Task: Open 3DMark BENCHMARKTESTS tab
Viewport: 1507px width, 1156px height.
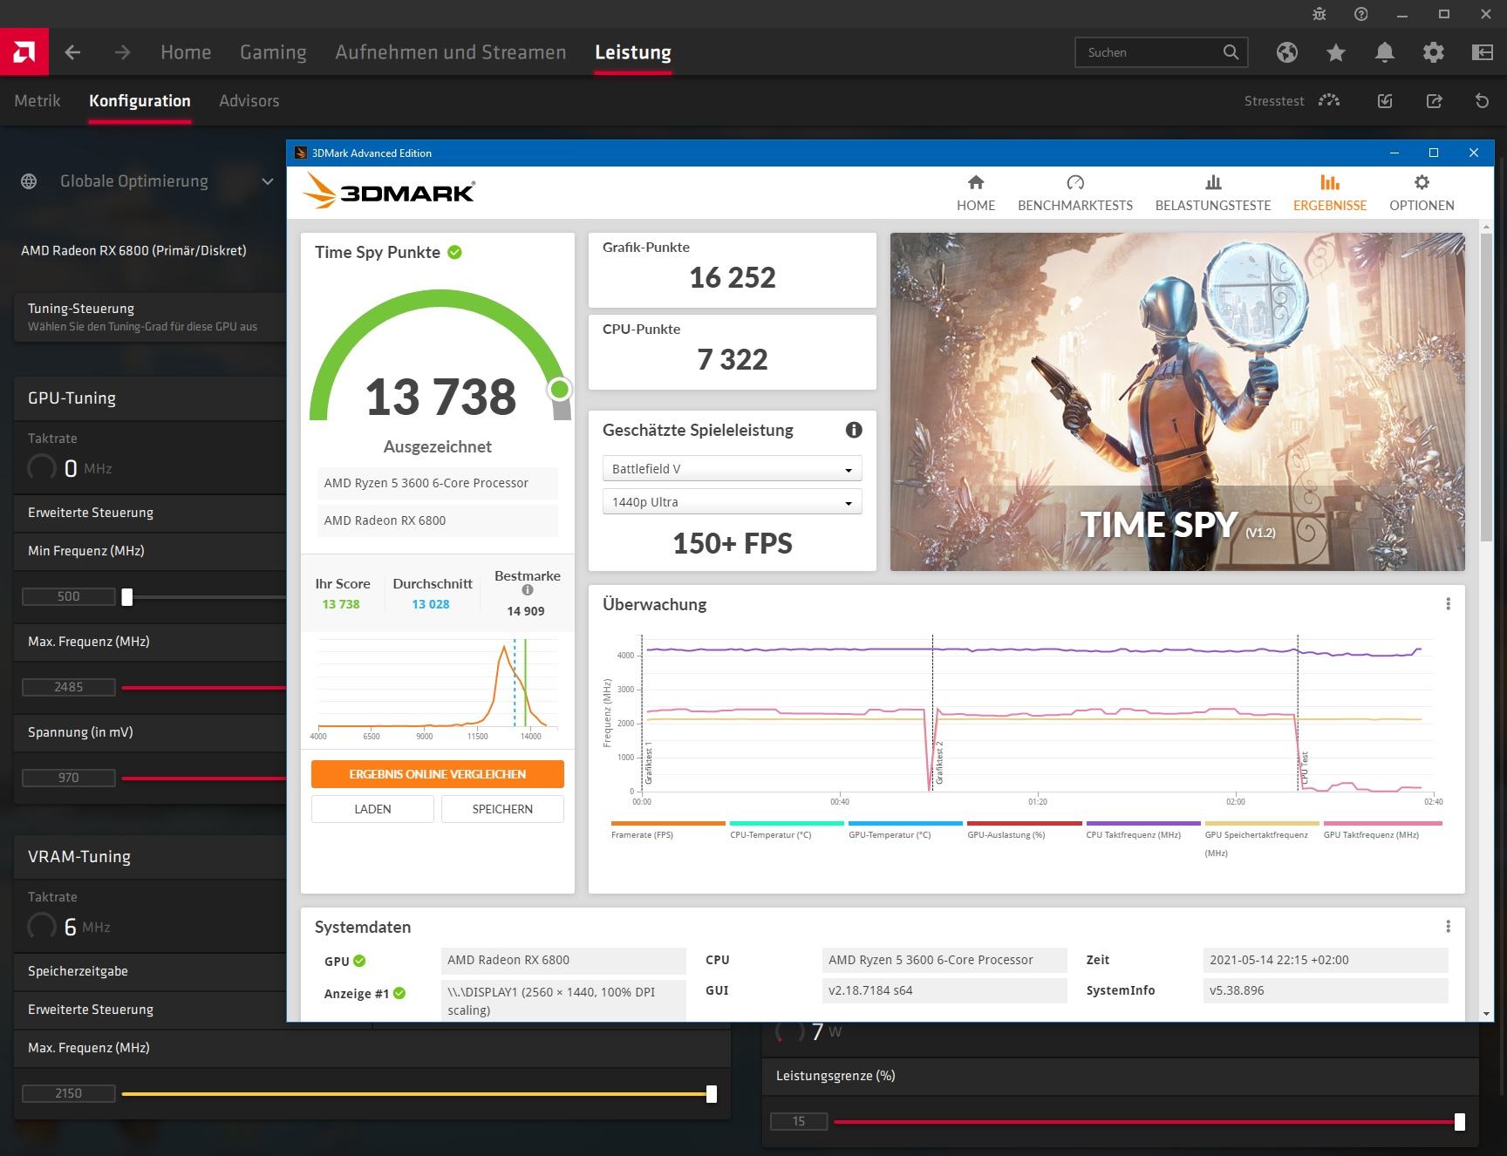Action: tap(1074, 193)
